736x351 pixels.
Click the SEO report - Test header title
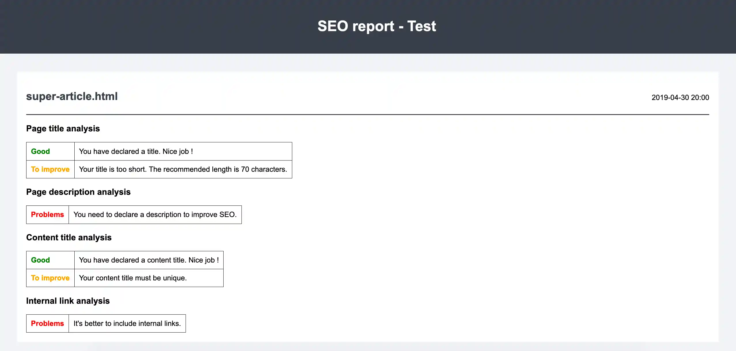[377, 26]
